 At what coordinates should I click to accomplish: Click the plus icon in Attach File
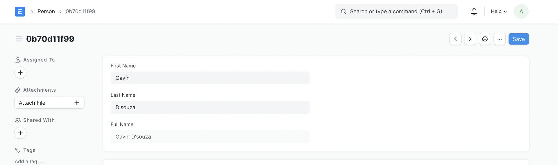pos(77,103)
